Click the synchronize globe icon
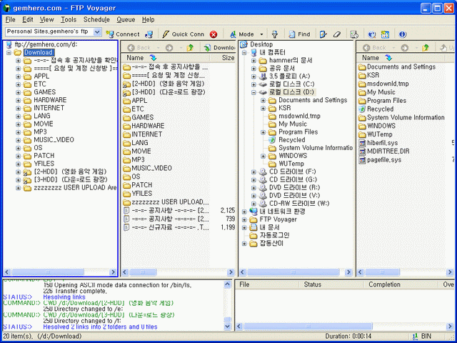The height and width of the screenshot is (343, 457). [x=371, y=34]
